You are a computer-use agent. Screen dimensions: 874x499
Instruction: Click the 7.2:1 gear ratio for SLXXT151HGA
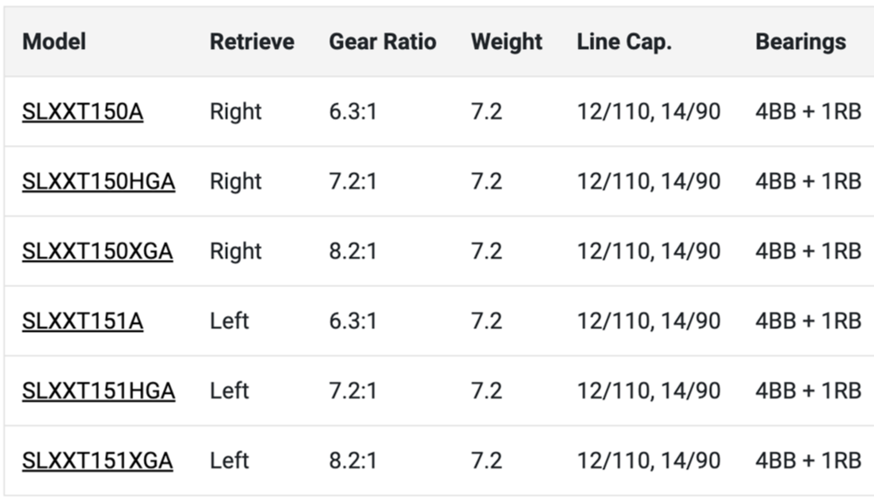[x=352, y=391]
